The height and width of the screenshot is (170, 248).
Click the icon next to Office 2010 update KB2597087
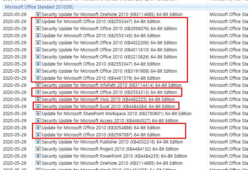[x=38, y=135]
